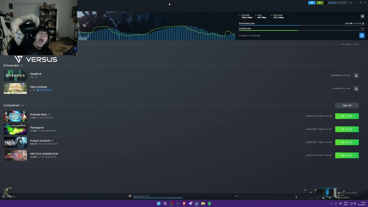
Task: Select the Pathogenic title text
Action: click(x=37, y=128)
